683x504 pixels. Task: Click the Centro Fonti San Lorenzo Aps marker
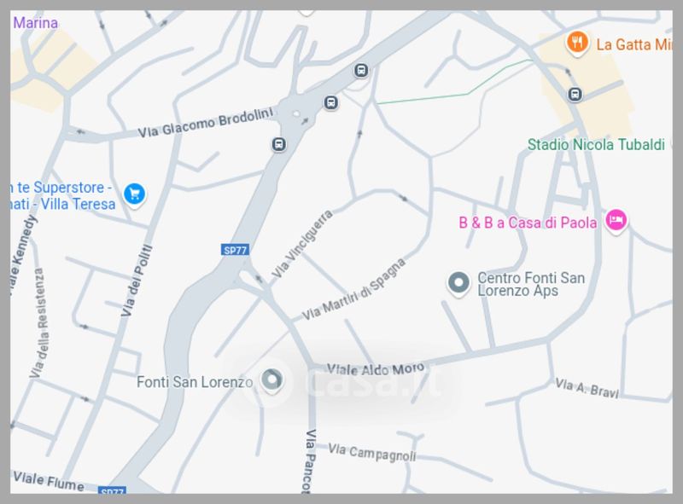(458, 283)
